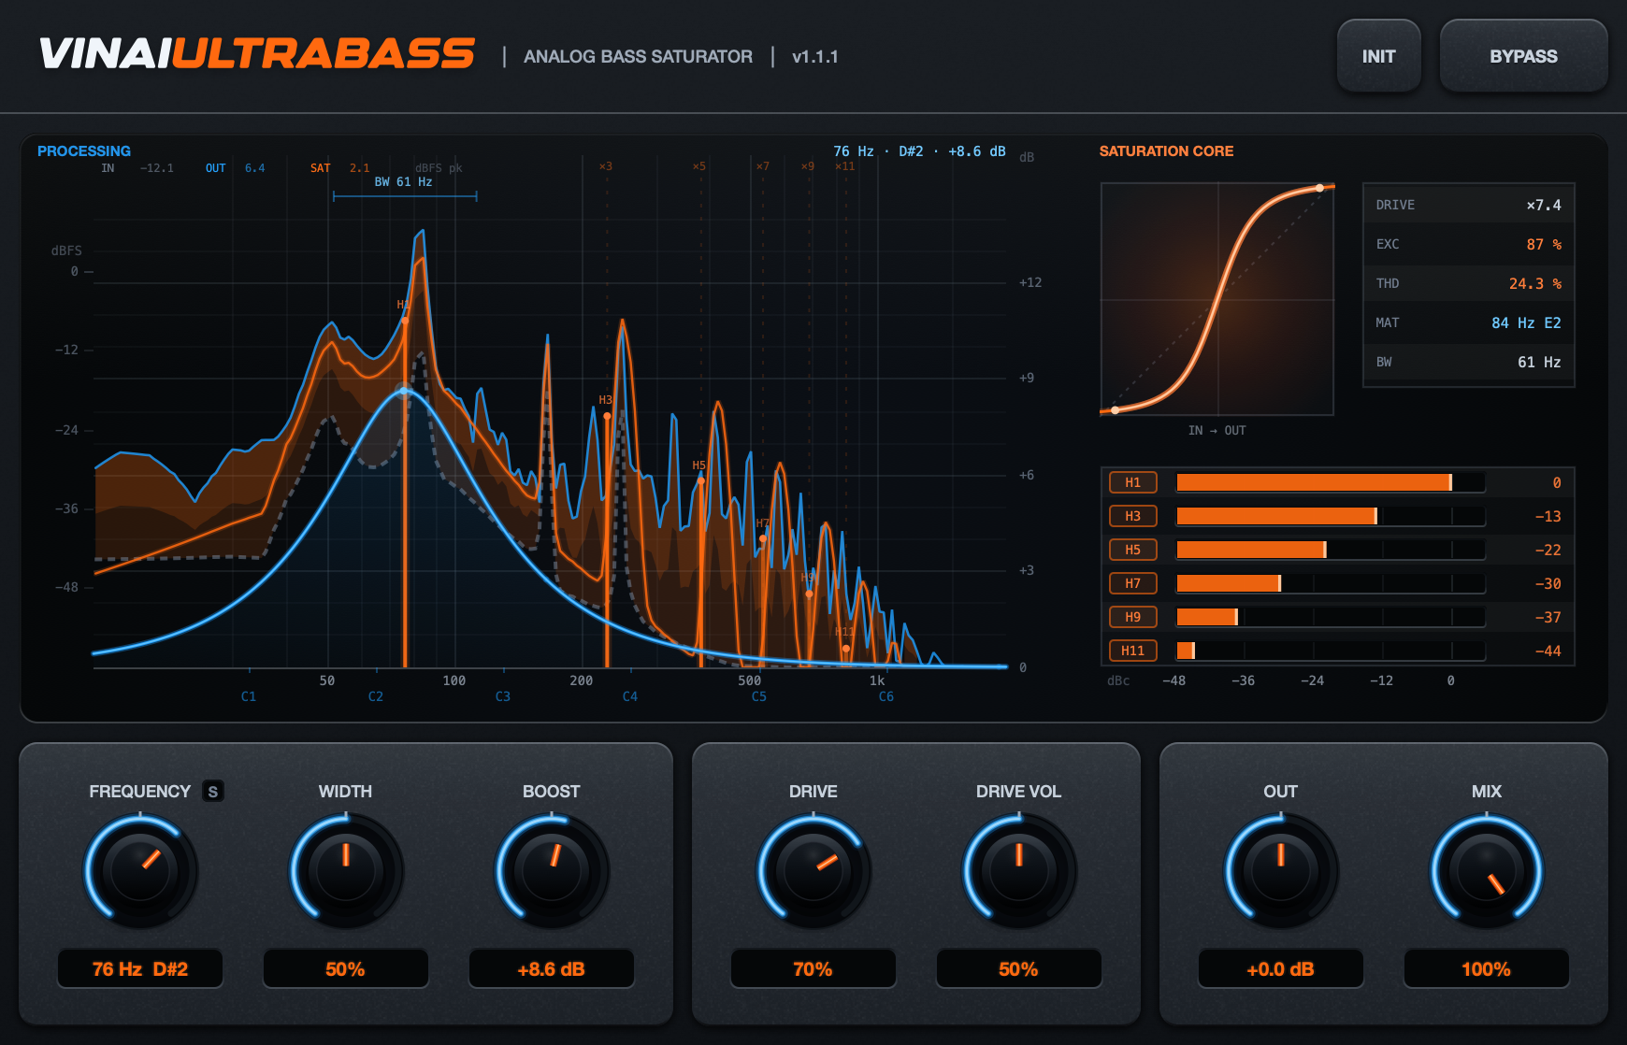Select the H11 harmonic tag
This screenshot has width=1627, height=1045.
click(x=1133, y=651)
